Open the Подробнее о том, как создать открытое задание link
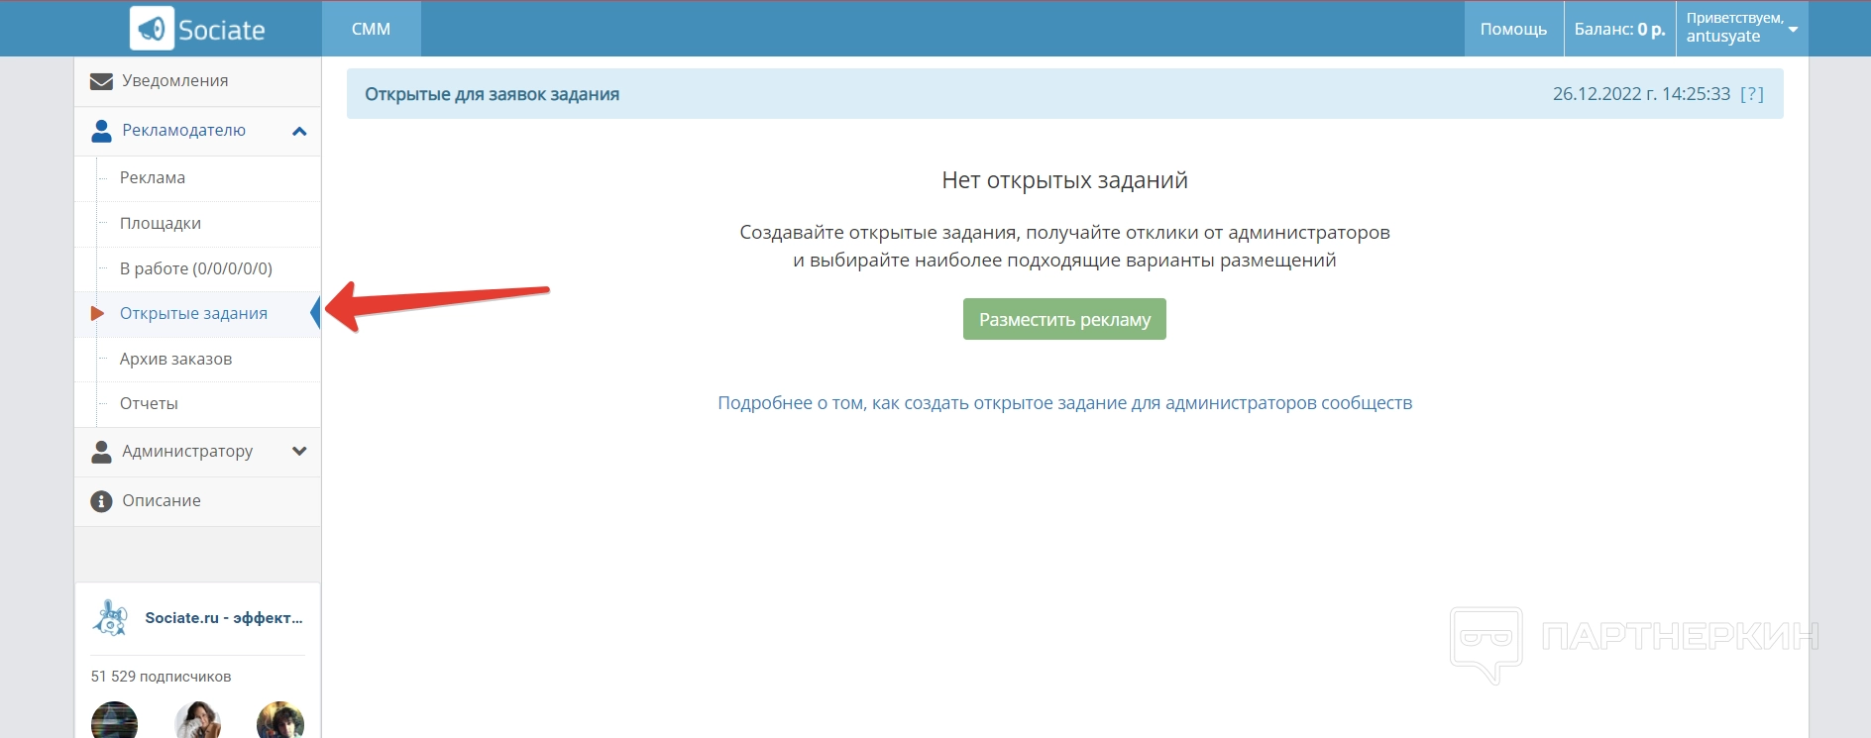1871x738 pixels. click(x=1065, y=403)
